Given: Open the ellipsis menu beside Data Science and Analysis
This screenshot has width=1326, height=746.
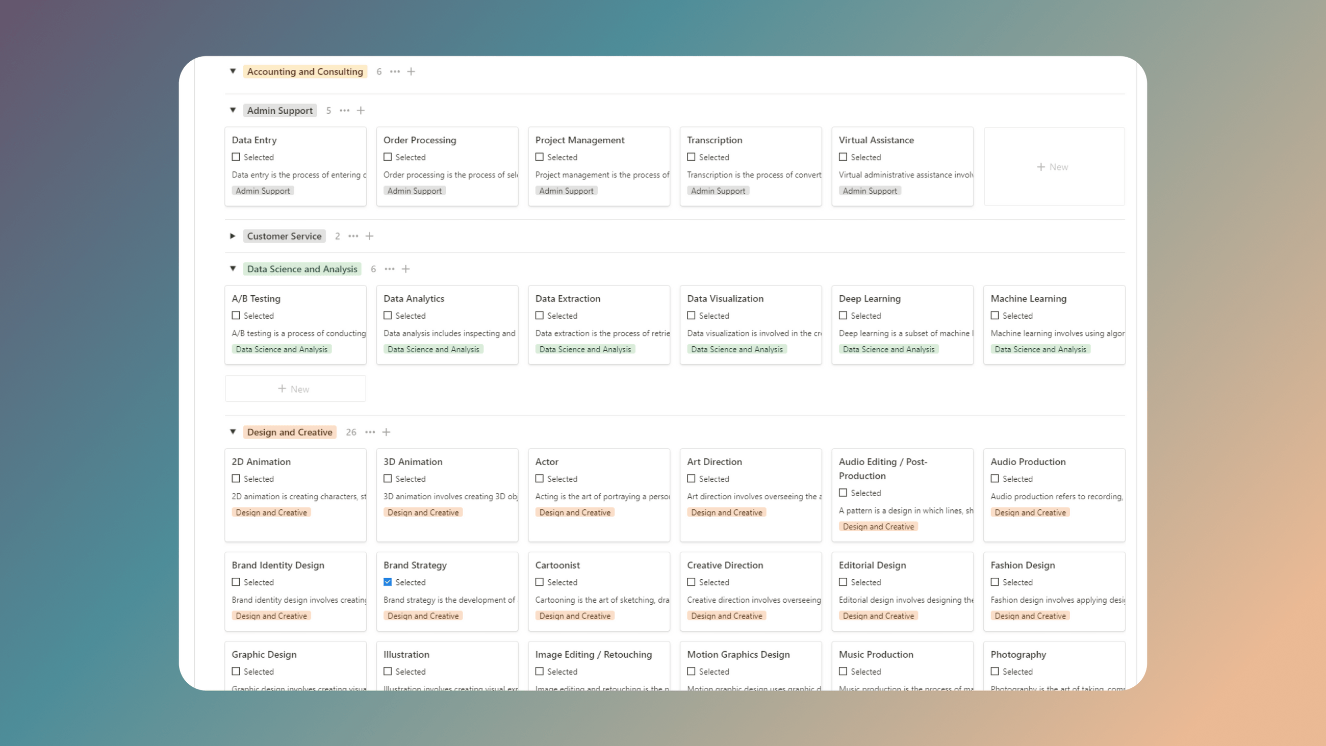Looking at the screenshot, I should point(390,269).
